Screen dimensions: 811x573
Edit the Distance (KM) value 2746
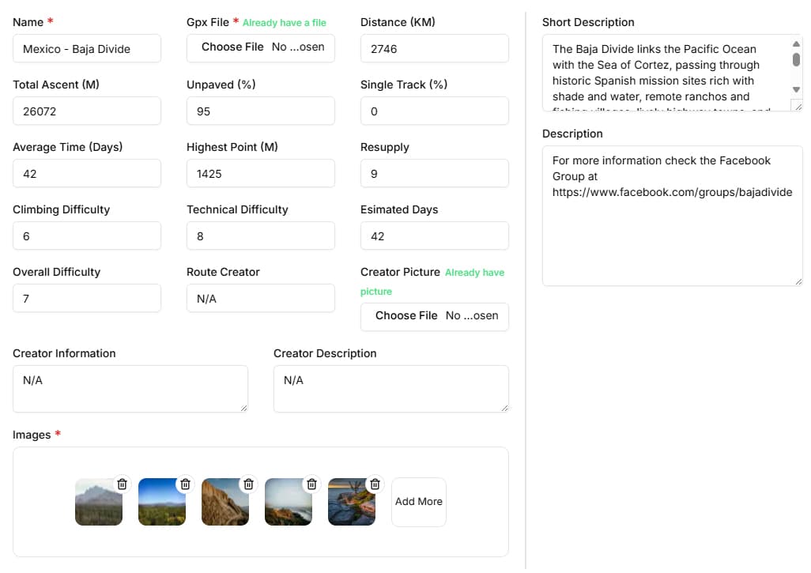coord(434,48)
